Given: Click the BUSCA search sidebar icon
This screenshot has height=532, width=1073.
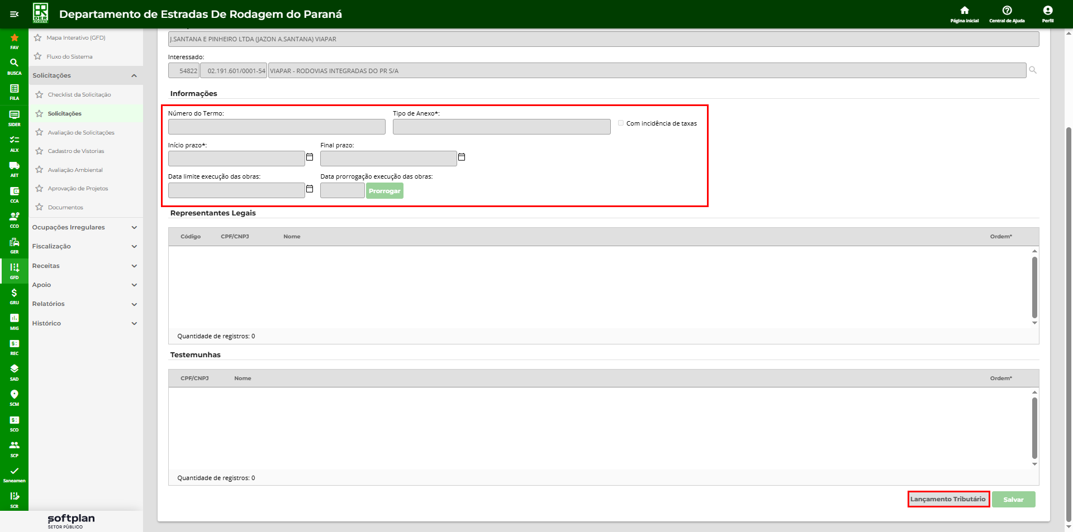Looking at the screenshot, I should [14, 65].
